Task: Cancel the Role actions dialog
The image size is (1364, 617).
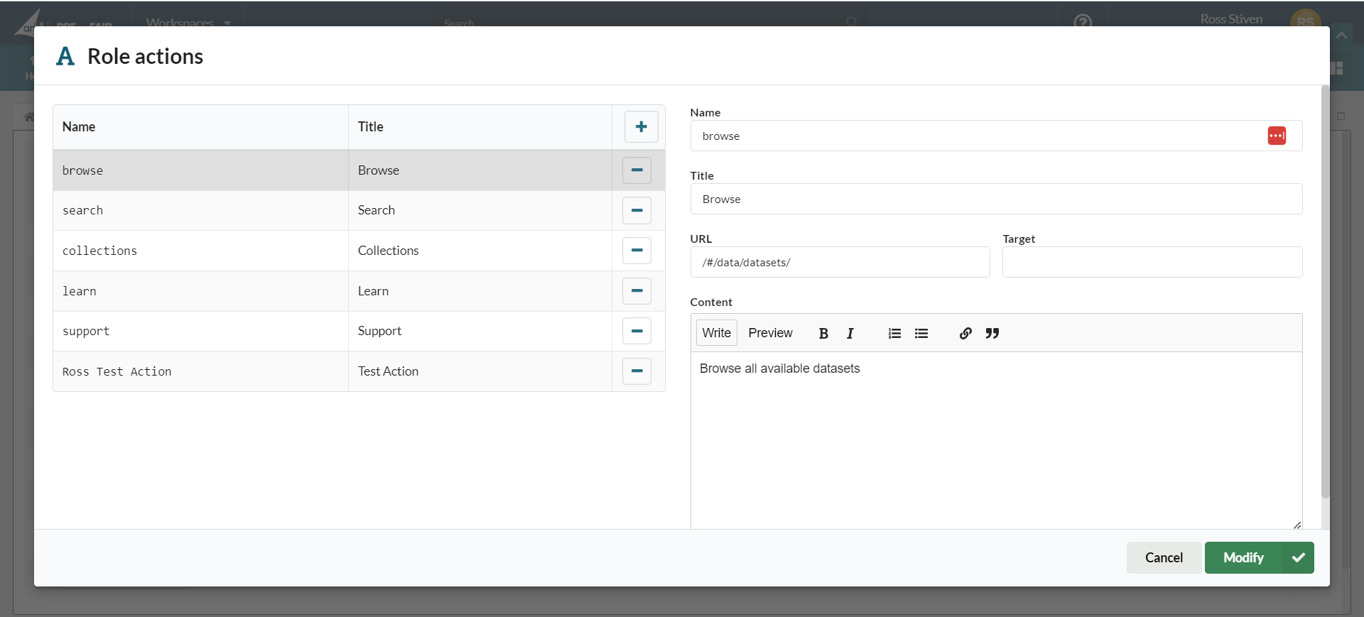Action: (x=1164, y=557)
